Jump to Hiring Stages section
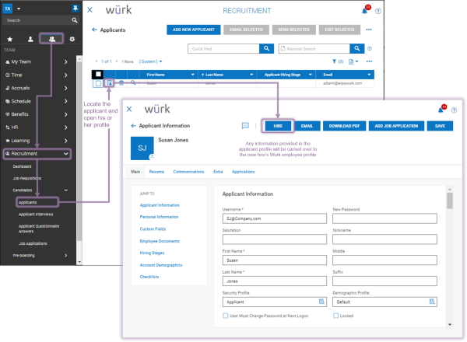467x342 pixels. pyautogui.click(x=153, y=253)
